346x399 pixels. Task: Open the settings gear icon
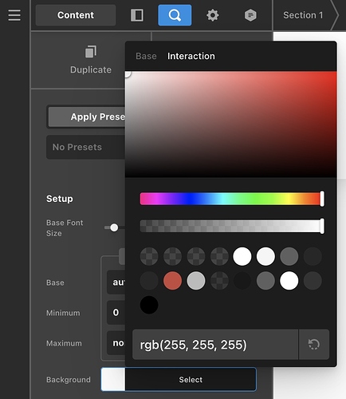coord(213,15)
